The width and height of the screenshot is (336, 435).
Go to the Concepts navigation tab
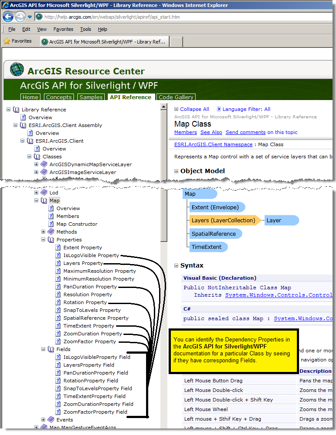(59, 97)
